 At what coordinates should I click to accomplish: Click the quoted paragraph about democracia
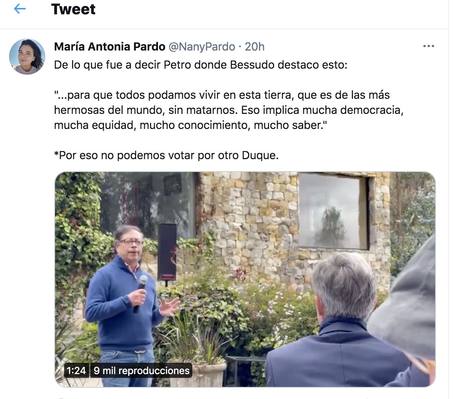pyautogui.click(x=229, y=110)
